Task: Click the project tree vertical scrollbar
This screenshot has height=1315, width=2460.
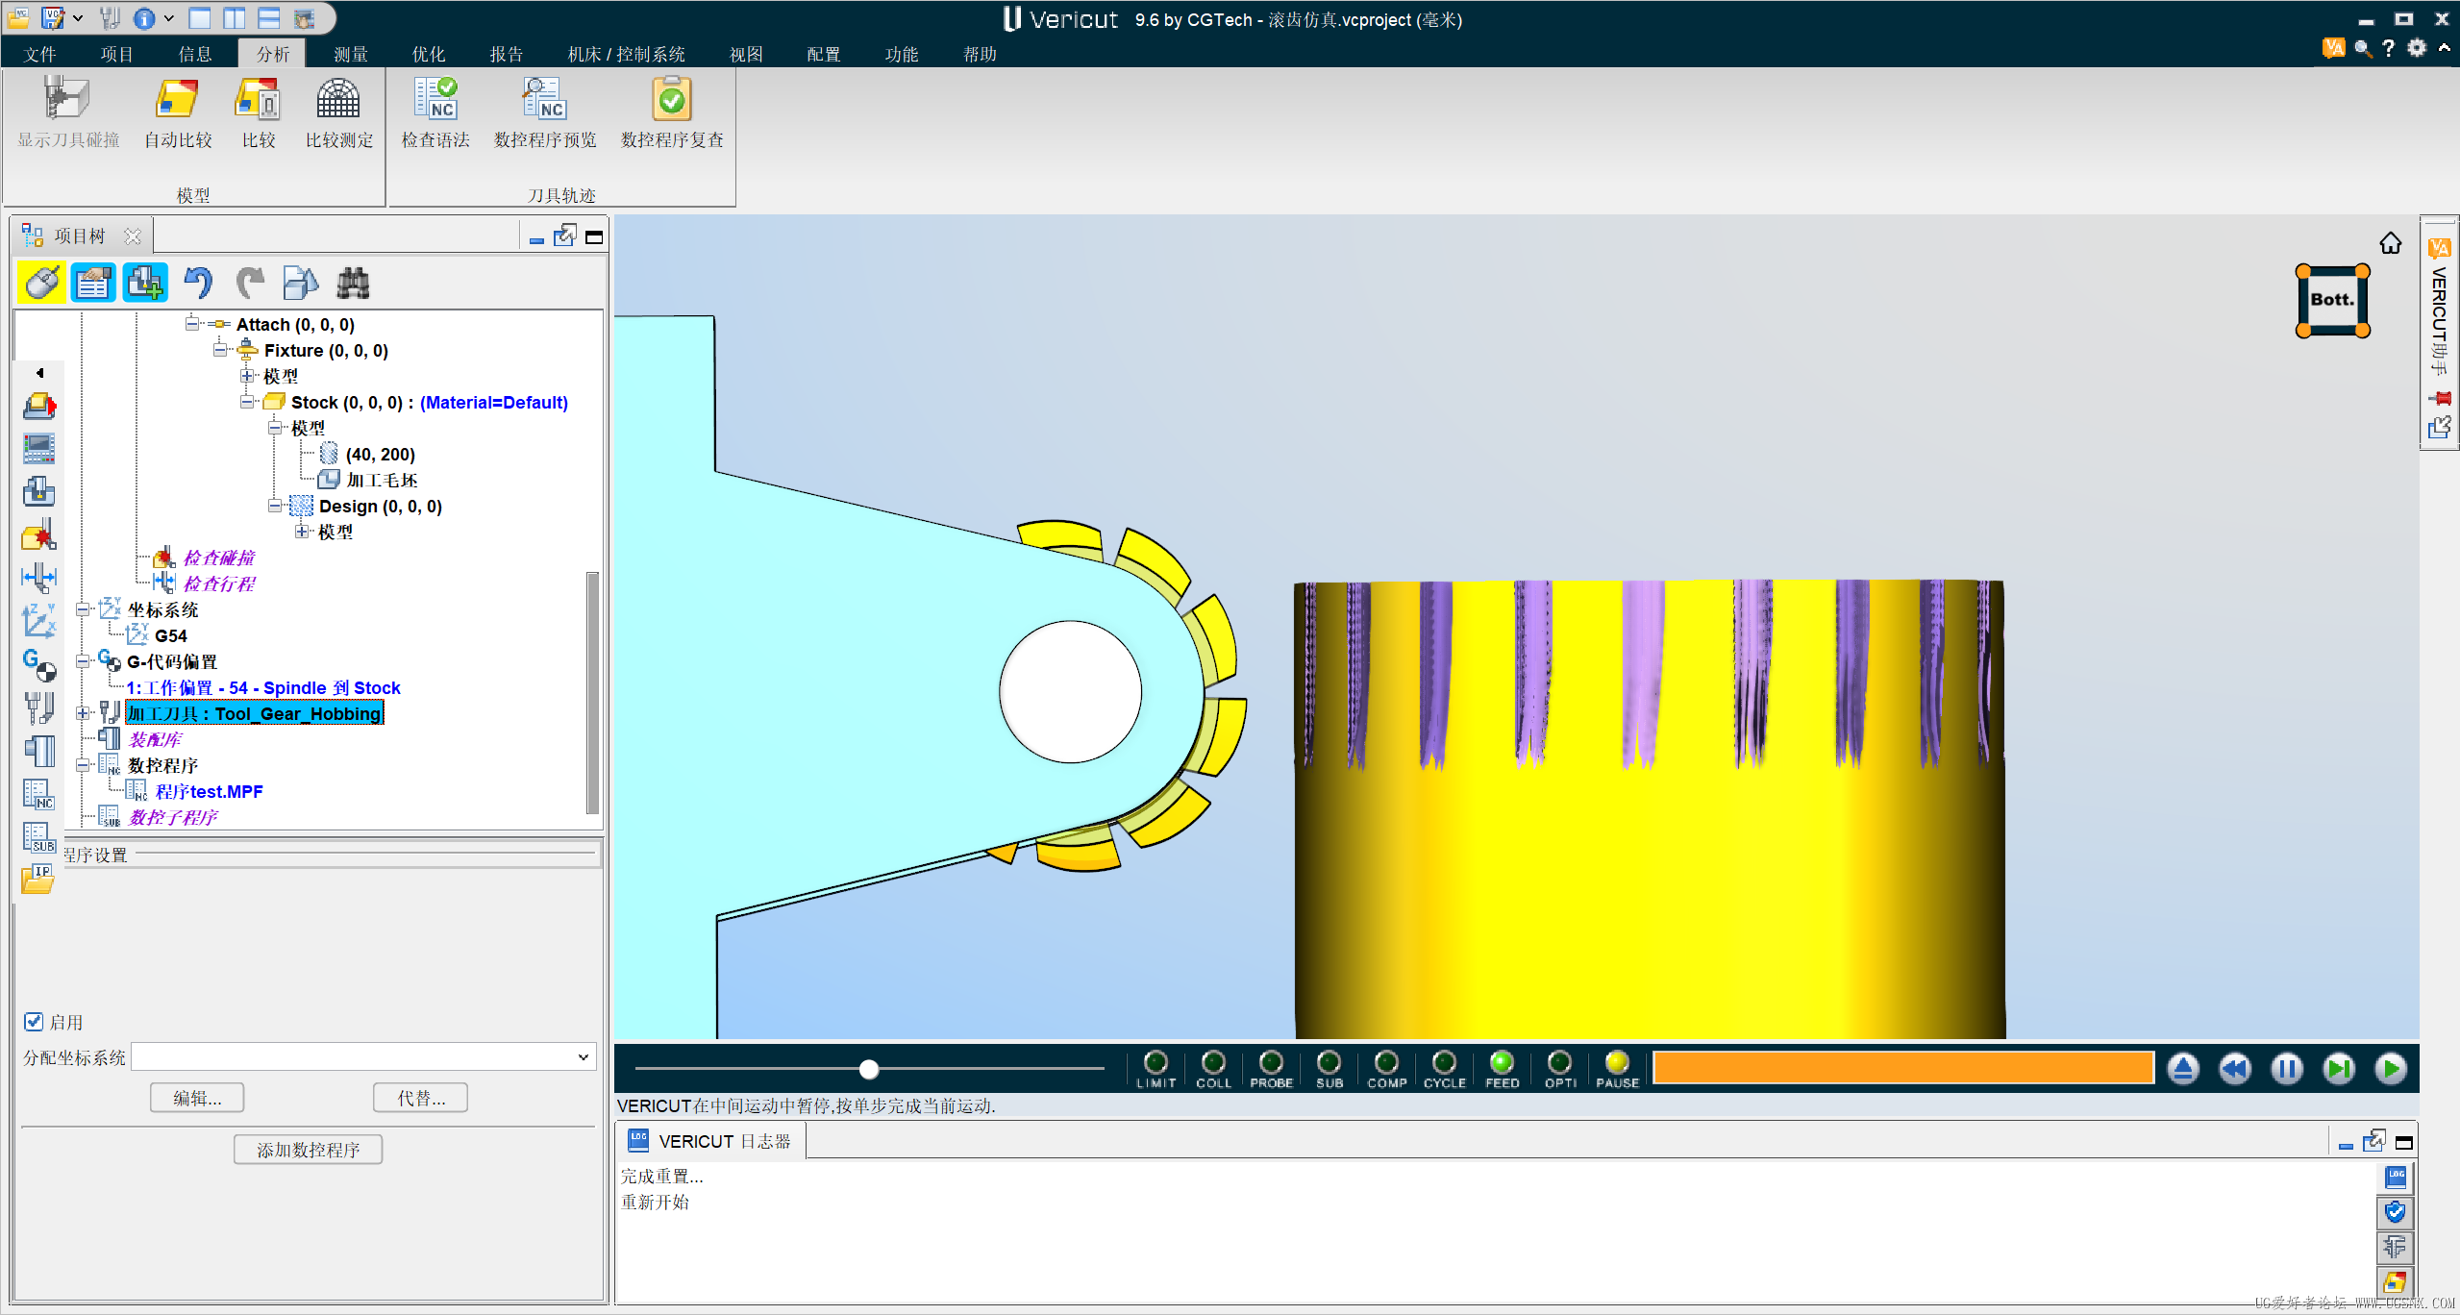Action: (592, 692)
